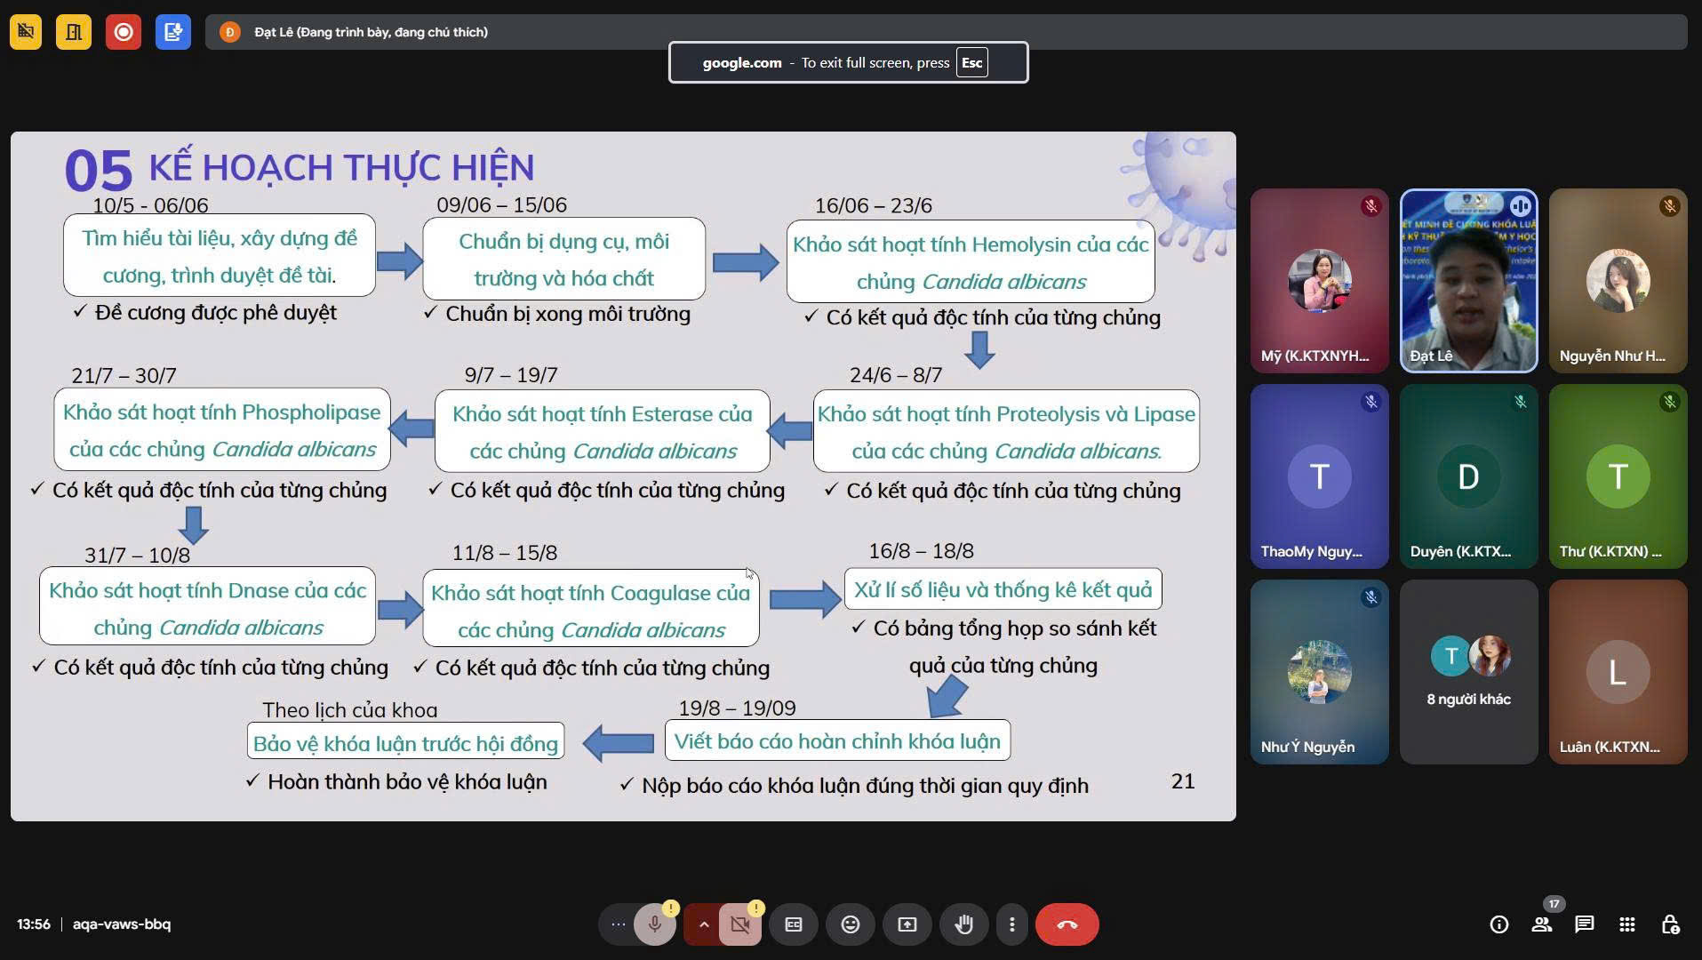The image size is (1702, 960).
Task: Open the chat panel
Action: [1584, 924]
